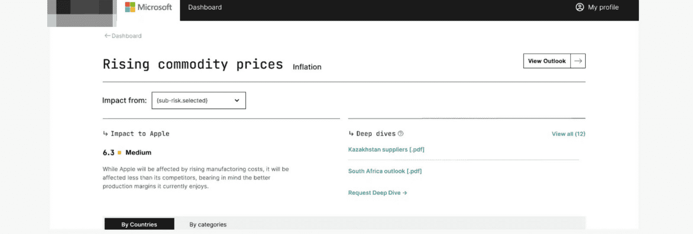Click the Rising commodity prices title
The width and height of the screenshot is (693, 234).
point(192,64)
